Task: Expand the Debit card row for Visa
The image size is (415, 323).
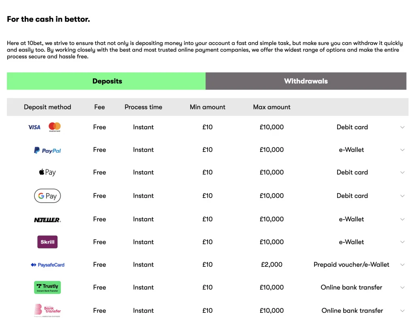Action: [x=402, y=127]
